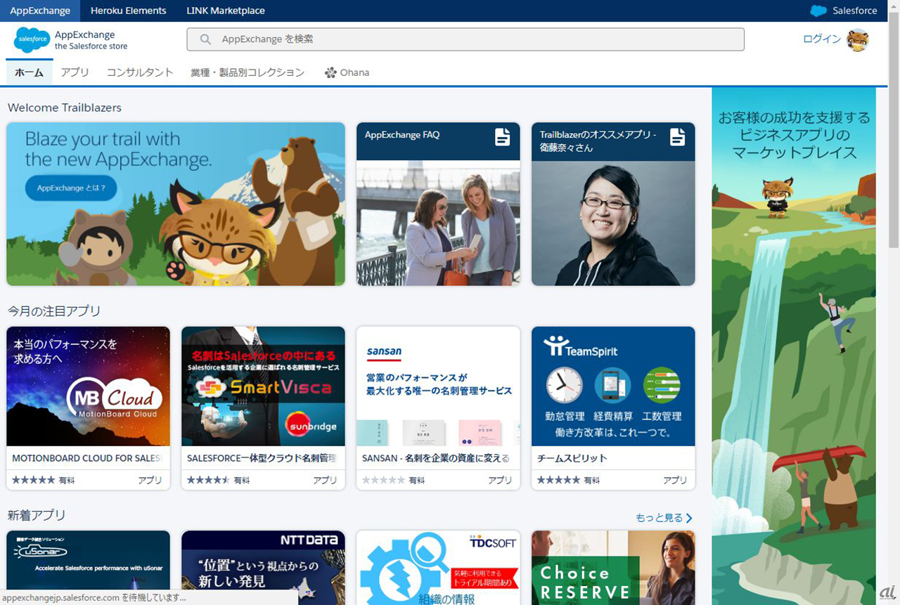This screenshot has width=900, height=605.
Task: Click the 有料 label on チームスピリット card
Action: point(592,480)
